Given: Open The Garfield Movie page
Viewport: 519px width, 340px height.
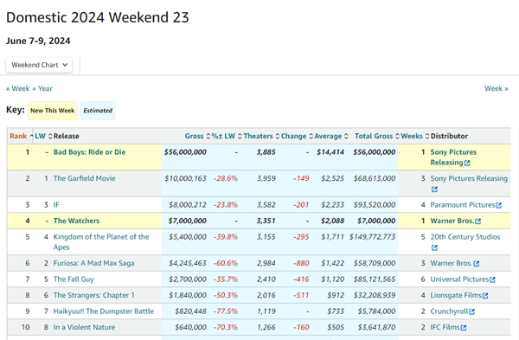Looking at the screenshot, I should click(x=85, y=178).
